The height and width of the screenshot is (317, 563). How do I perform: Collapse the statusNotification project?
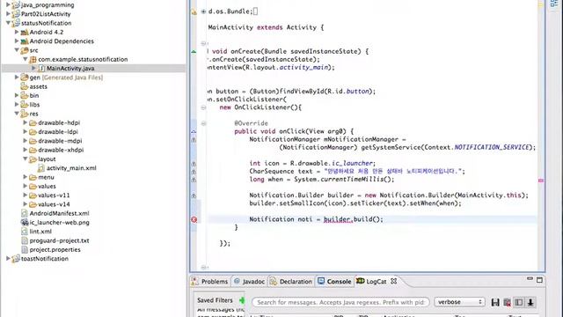8,23
